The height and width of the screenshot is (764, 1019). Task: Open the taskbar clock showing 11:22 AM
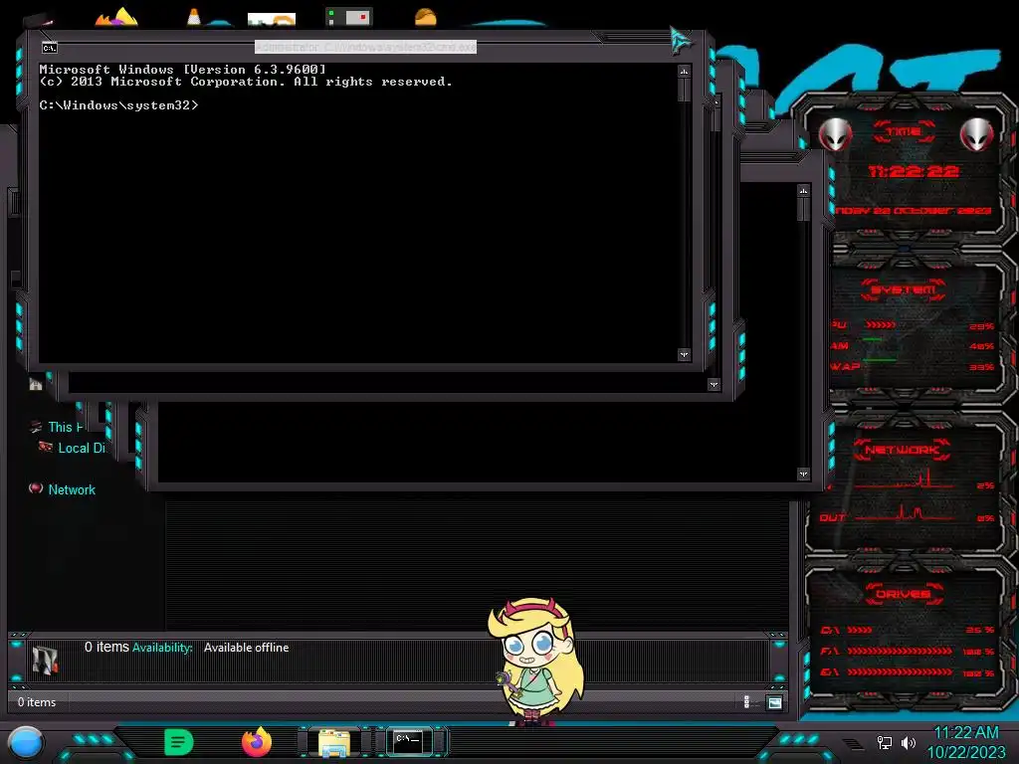coord(965,742)
